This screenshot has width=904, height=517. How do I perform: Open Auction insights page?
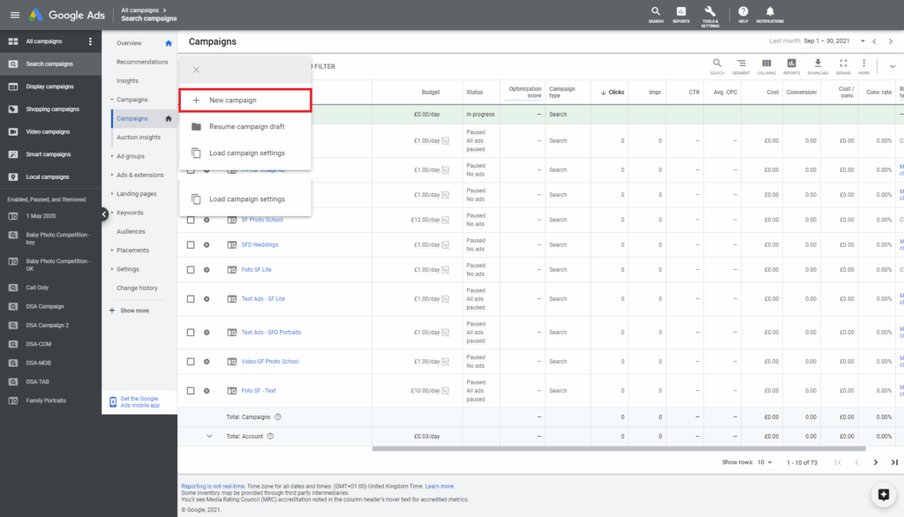[139, 137]
